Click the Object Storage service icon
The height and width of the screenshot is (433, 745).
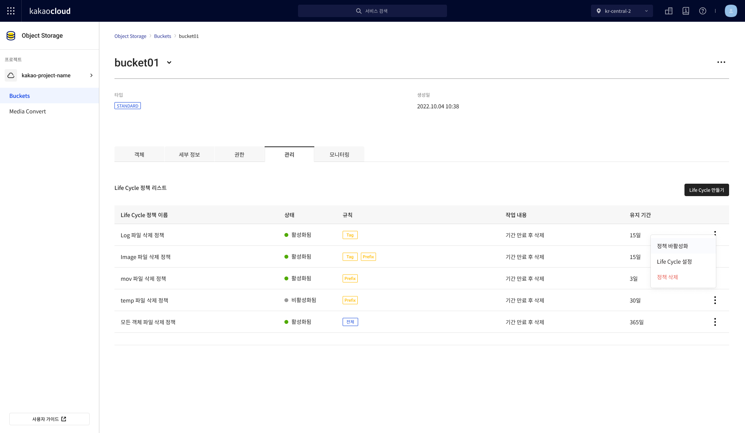pyautogui.click(x=11, y=36)
